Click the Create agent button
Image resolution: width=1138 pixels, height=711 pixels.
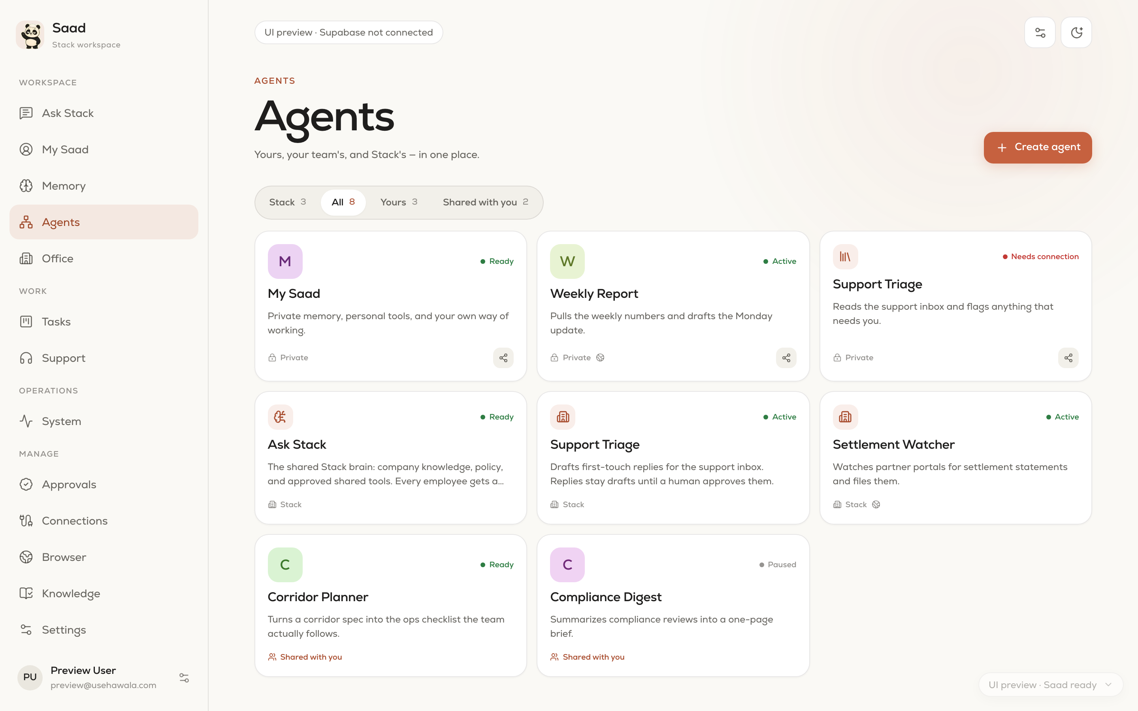coord(1038,147)
